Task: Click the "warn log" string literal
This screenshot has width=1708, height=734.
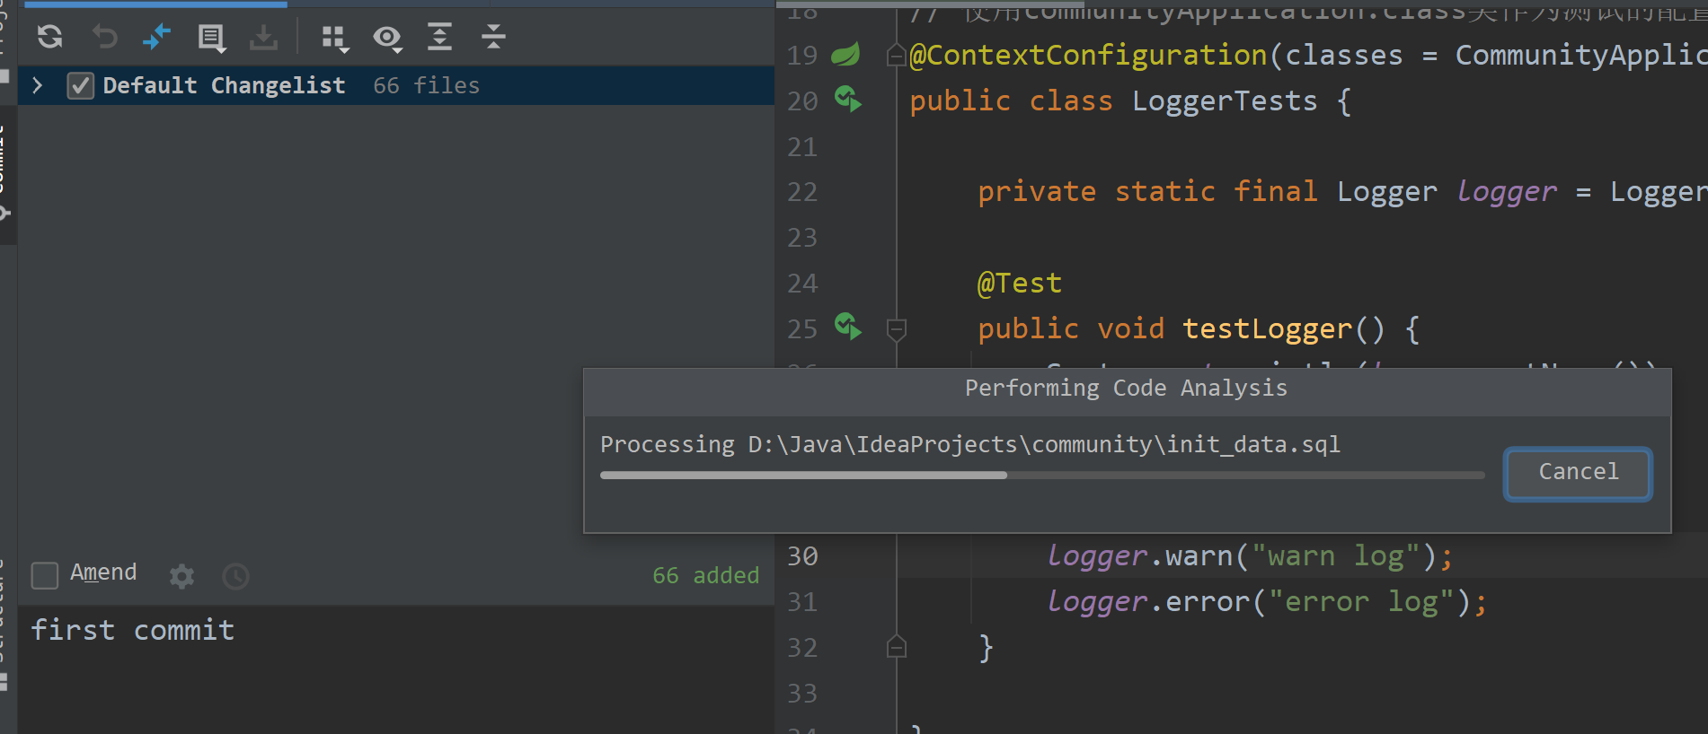Action: (x=1336, y=556)
